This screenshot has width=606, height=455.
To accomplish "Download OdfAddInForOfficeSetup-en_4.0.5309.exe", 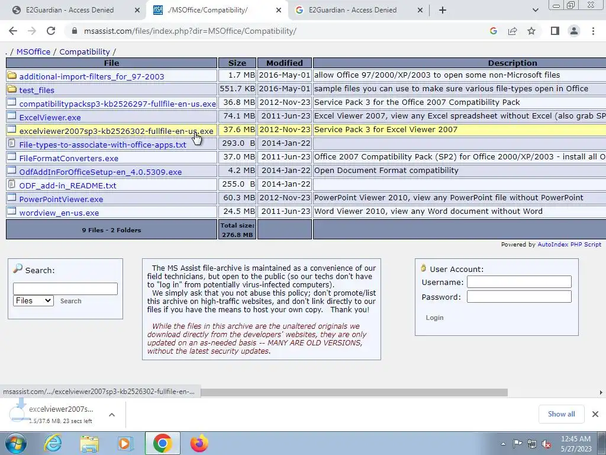I will point(101,172).
